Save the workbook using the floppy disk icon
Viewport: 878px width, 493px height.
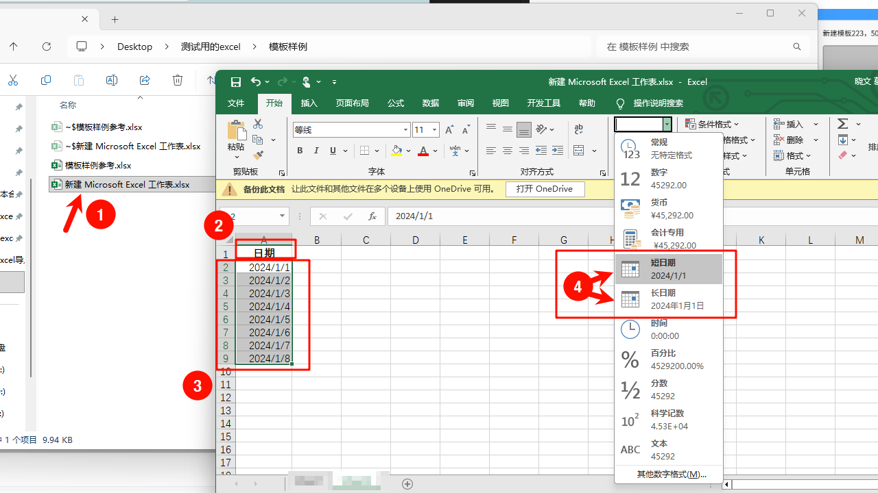[236, 82]
